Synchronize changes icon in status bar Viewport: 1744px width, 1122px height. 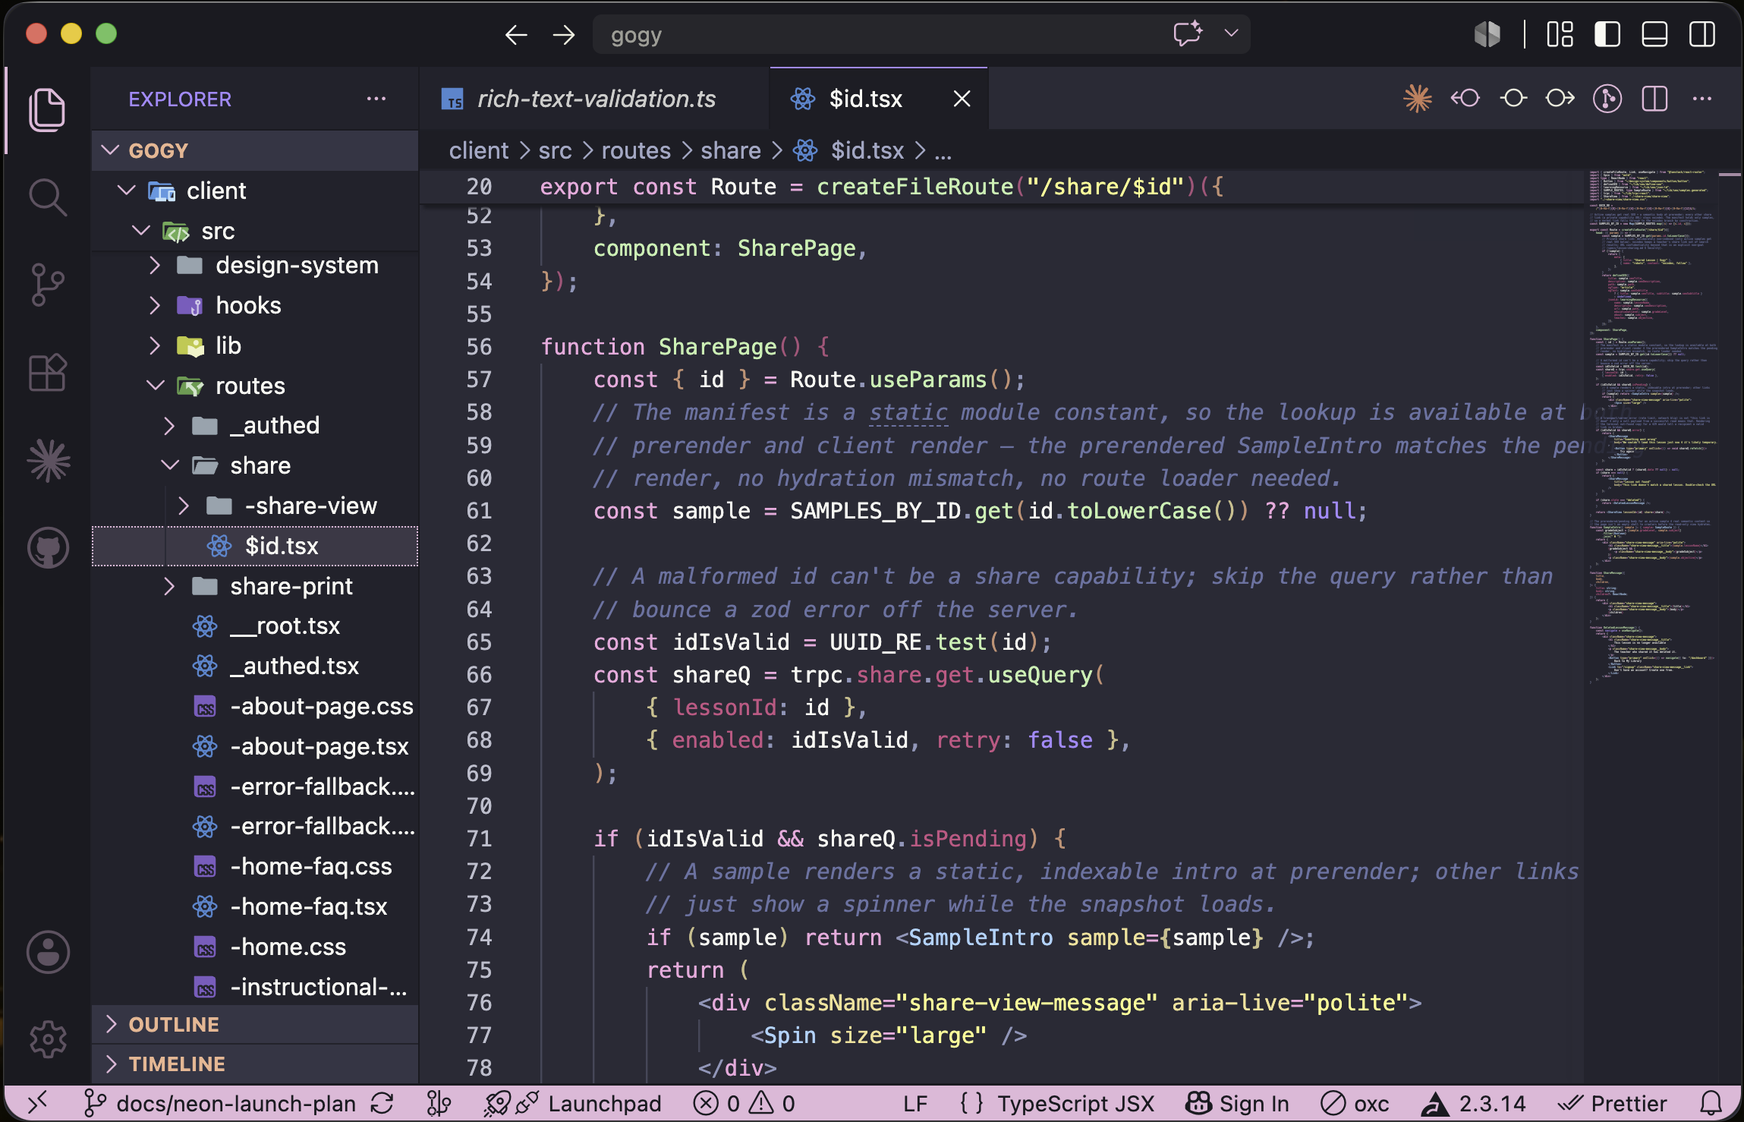pos(382,1103)
